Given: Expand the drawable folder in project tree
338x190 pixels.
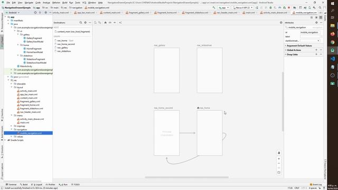Looking at the screenshot, I should (12, 84).
